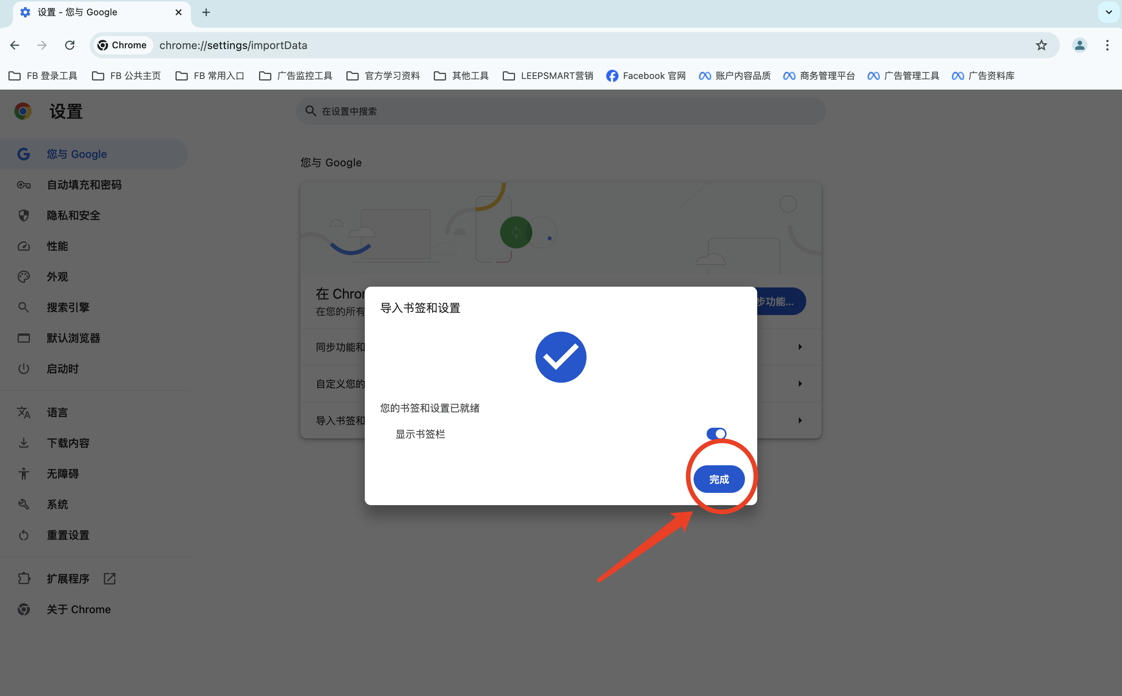The height and width of the screenshot is (696, 1122).
Task: Open Chrome's three-dot menu
Action: (1107, 45)
